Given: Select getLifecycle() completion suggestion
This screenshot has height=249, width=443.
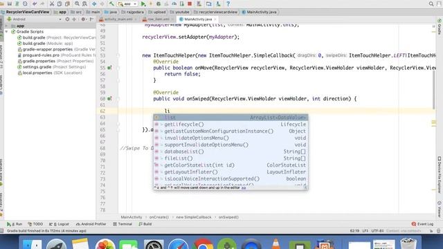Looking at the screenshot, I should click(230, 124).
